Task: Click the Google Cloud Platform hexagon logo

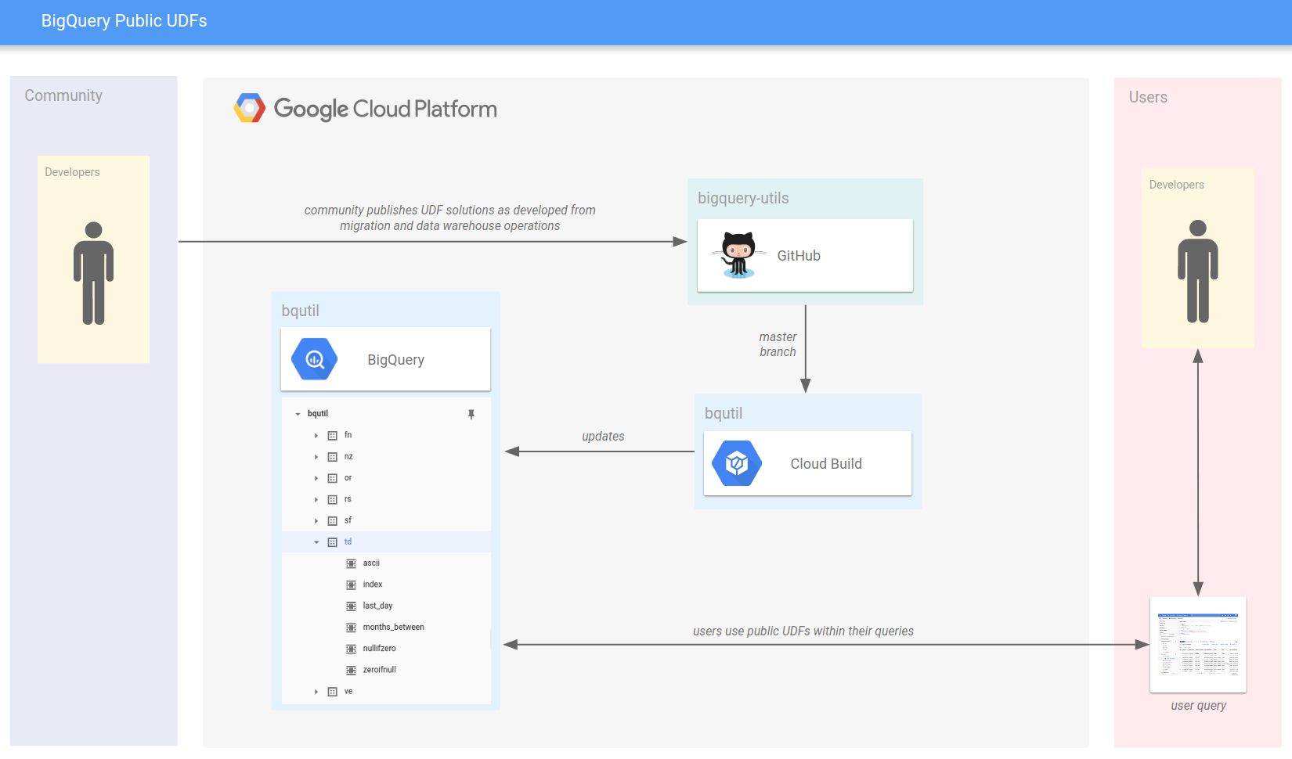Action: point(250,108)
